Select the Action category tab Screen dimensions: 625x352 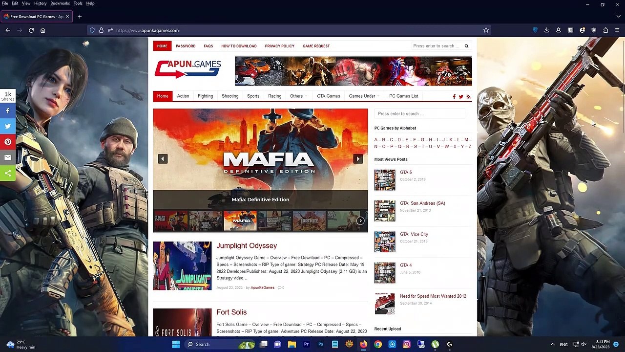183,96
